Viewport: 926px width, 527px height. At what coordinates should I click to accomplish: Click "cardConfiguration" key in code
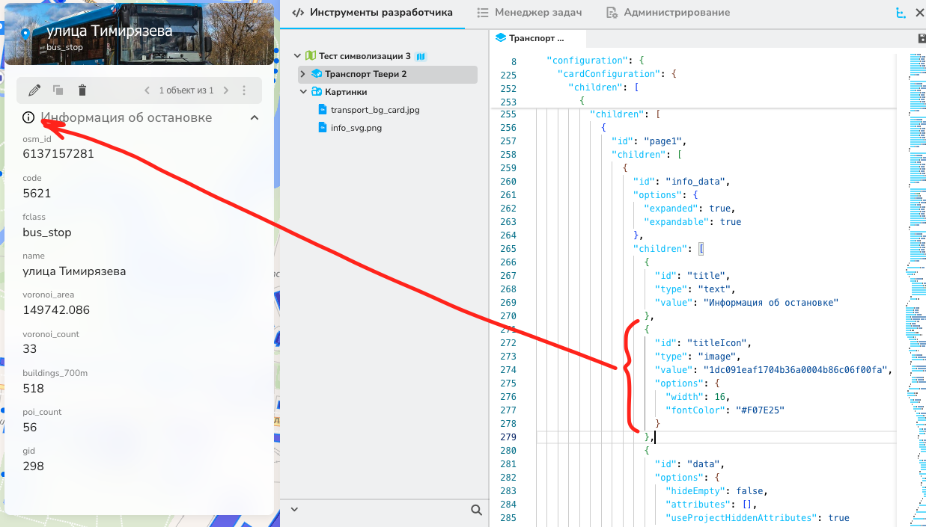point(607,74)
